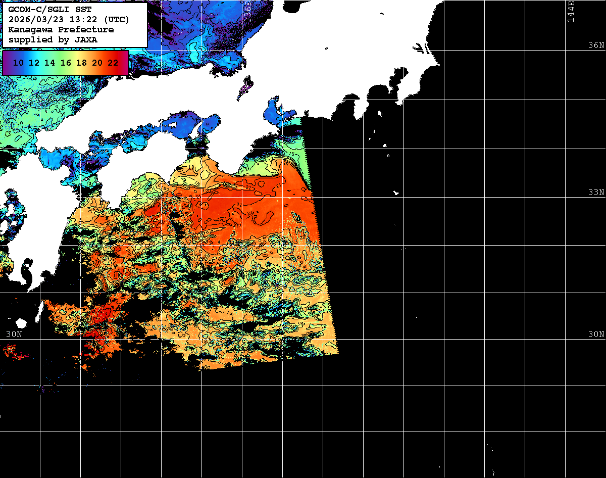Click the 30N label on the right edge
606x478 pixels.
[596, 334]
